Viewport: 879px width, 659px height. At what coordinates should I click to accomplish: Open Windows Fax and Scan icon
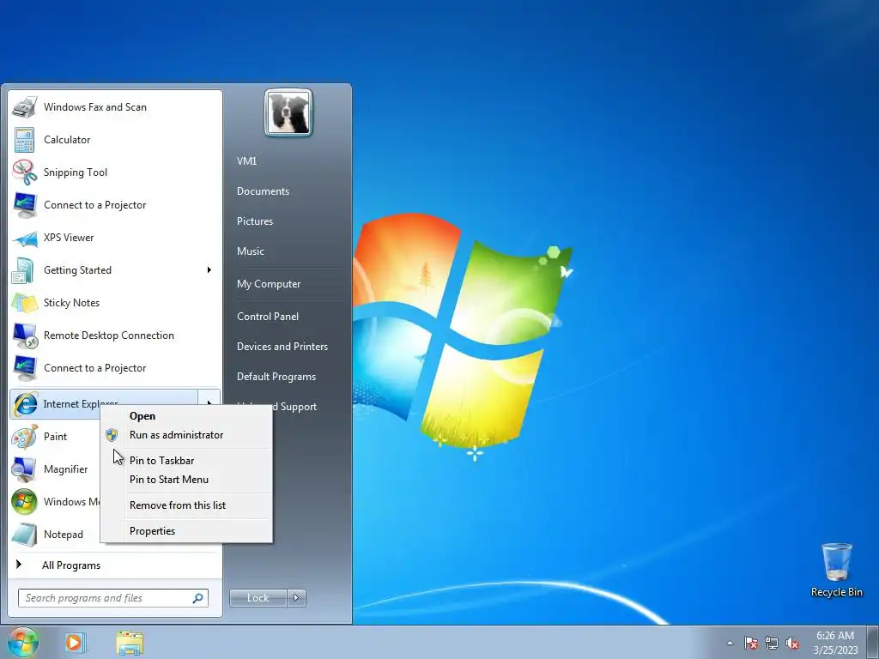point(25,107)
